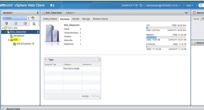
Task: Sort by Description column header
Action: tap(91, 64)
